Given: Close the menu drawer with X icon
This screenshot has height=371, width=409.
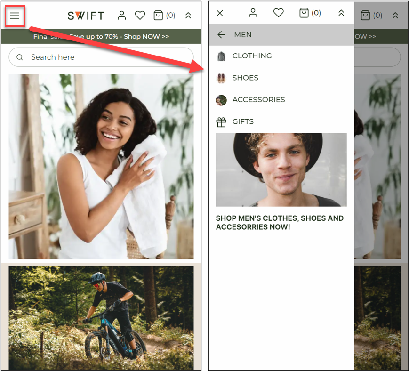Looking at the screenshot, I should [220, 13].
